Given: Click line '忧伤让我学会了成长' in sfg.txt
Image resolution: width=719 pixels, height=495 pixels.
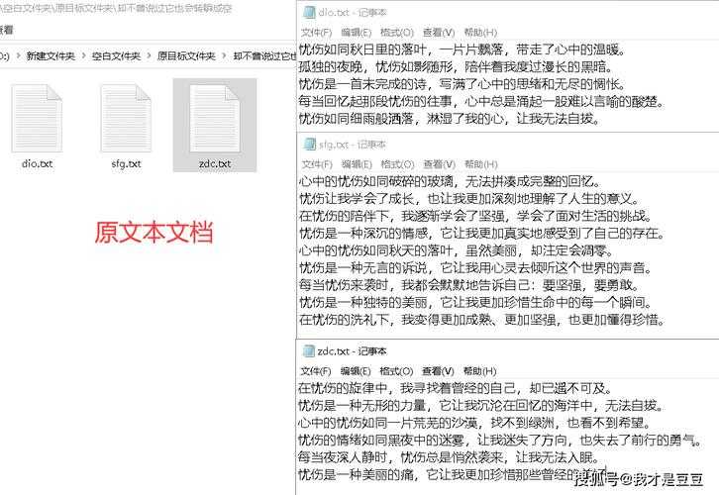Looking at the screenshot, I should [468, 199].
